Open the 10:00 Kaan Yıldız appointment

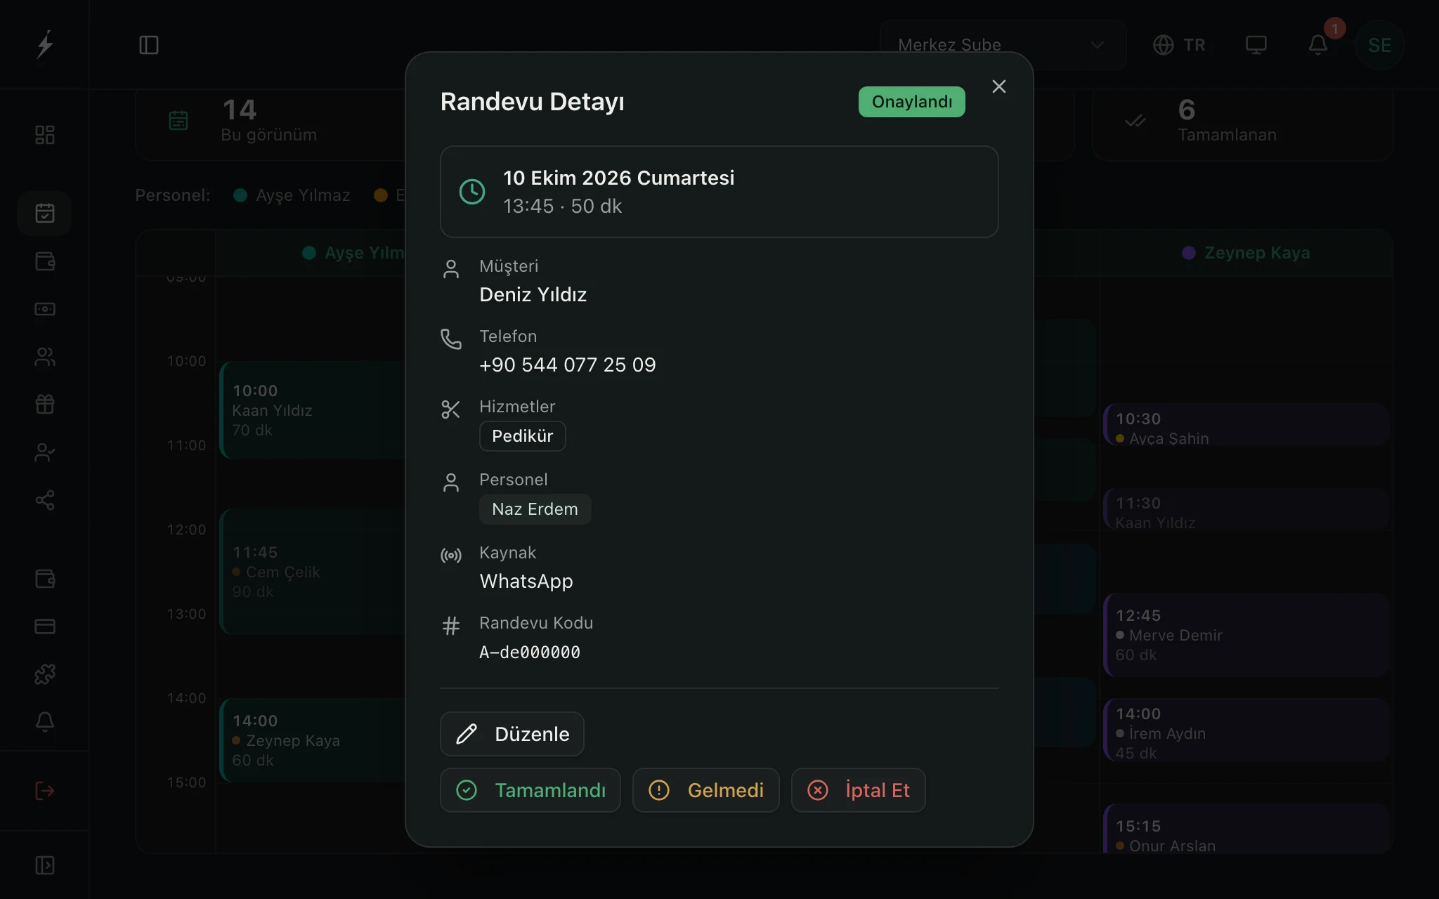pyautogui.click(x=313, y=410)
